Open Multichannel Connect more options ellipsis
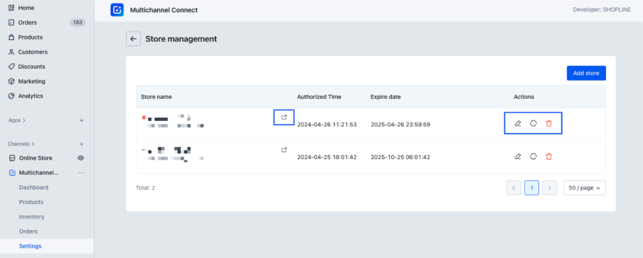The height and width of the screenshot is (258, 643). [82, 173]
